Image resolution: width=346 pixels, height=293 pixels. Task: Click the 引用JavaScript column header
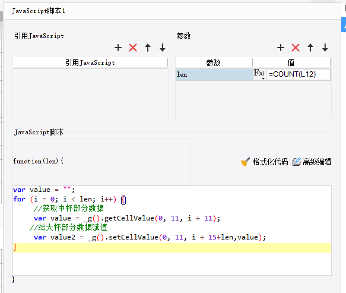click(90, 62)
